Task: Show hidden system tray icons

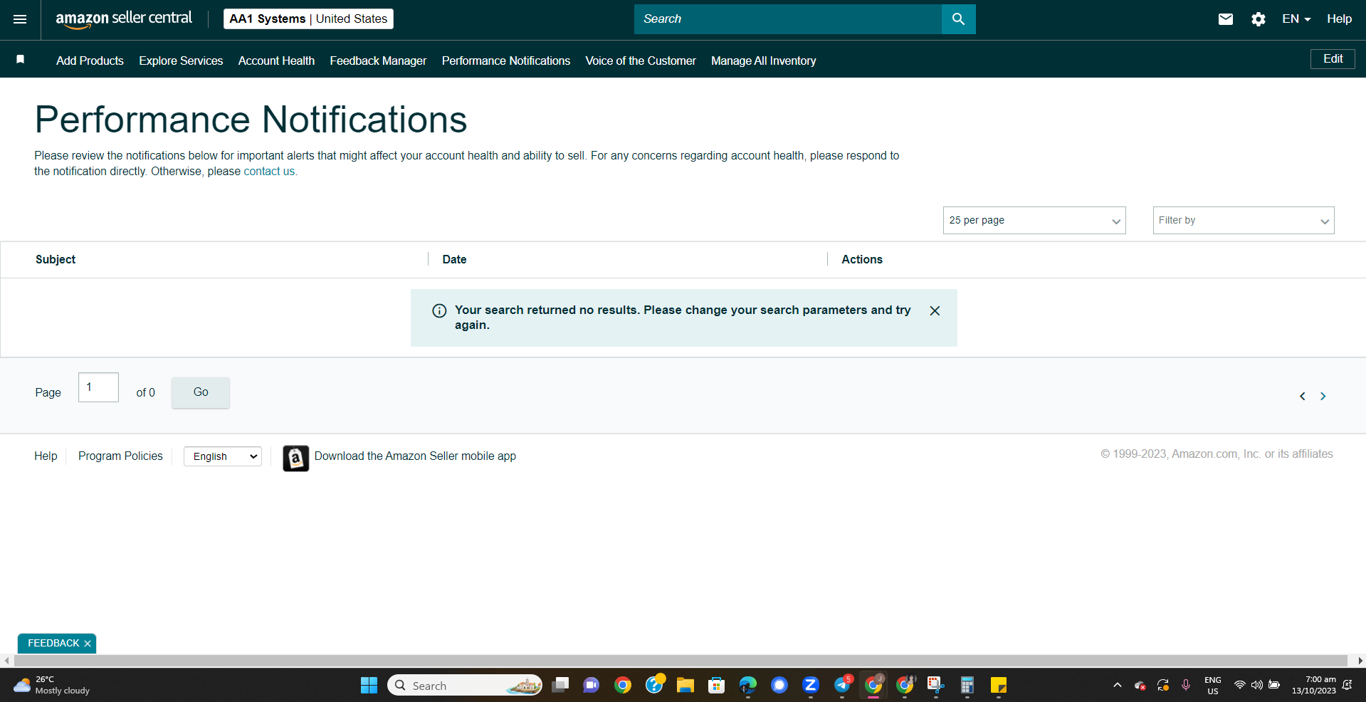Action: point(1118,685)
